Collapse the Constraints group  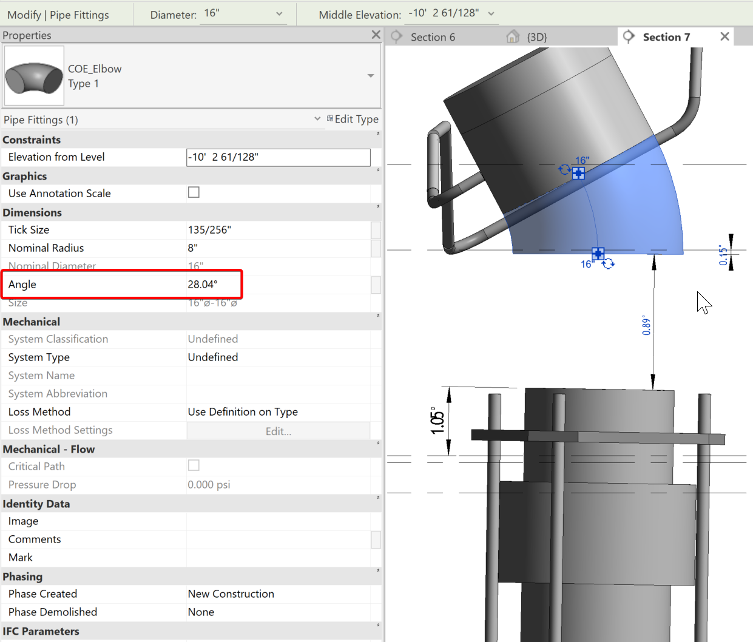pyautogui.click(x=378, y=133)
